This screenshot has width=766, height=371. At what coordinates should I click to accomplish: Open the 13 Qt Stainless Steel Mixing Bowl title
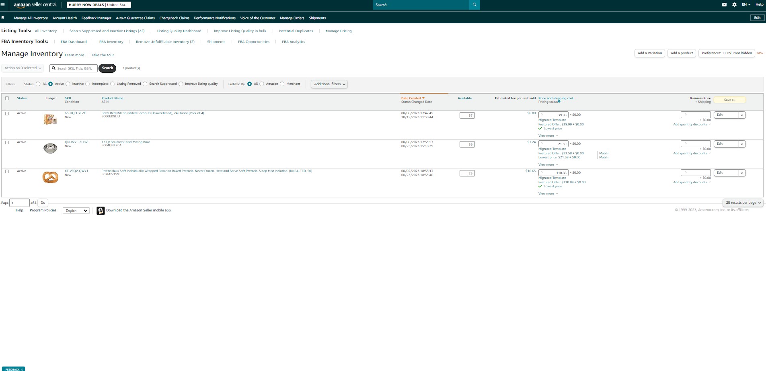[x=126, y=142]
